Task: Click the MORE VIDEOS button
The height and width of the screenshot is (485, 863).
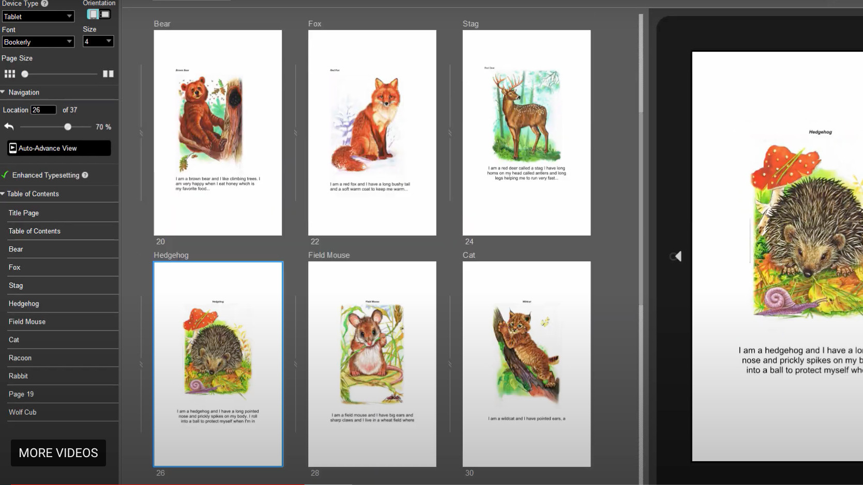Action: pyautogui.click(x=58, y=452)
